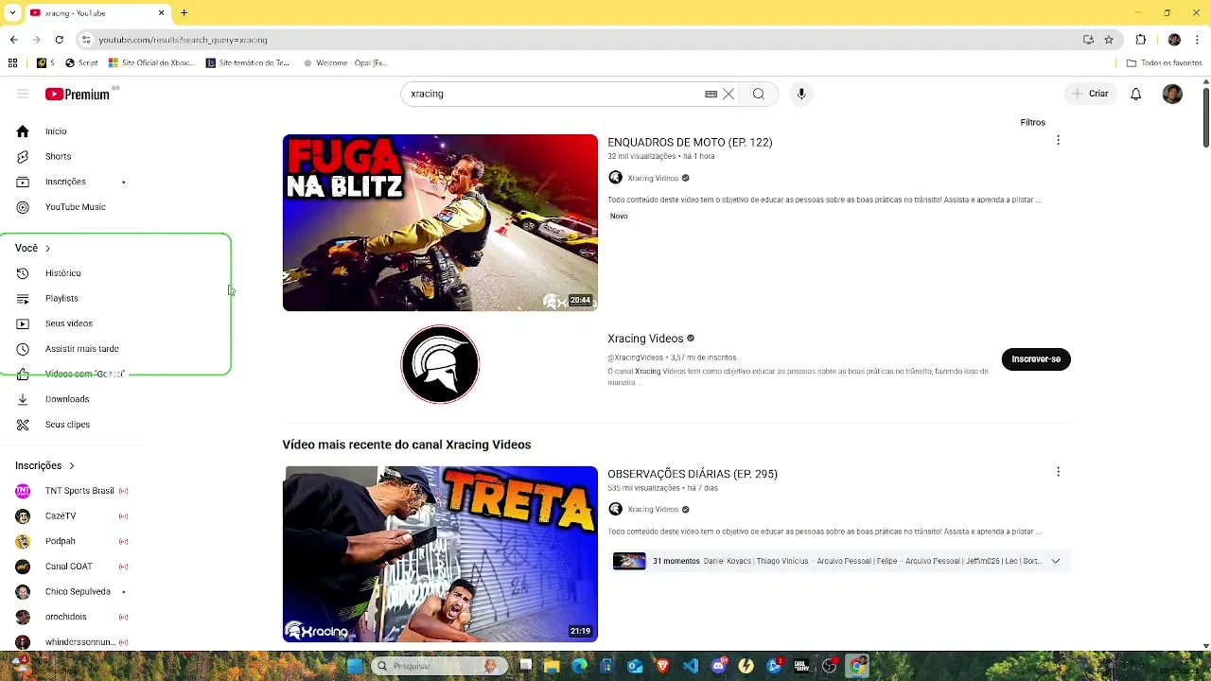Open Microsoft Edge from the taskbar
The height and width of the screenshot is (681, 1211).
pyautogui.click(x=579, y=666)
